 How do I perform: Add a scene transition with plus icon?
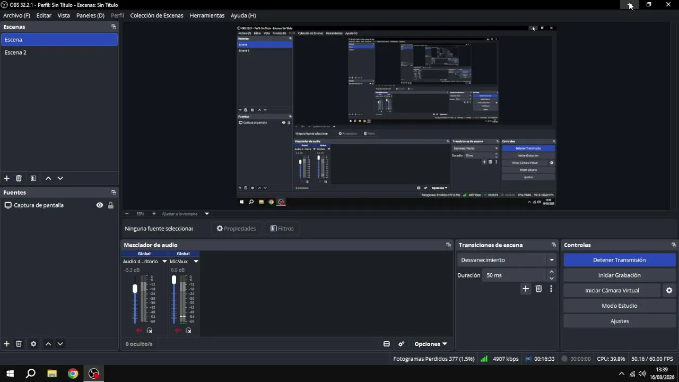(526, 289)
